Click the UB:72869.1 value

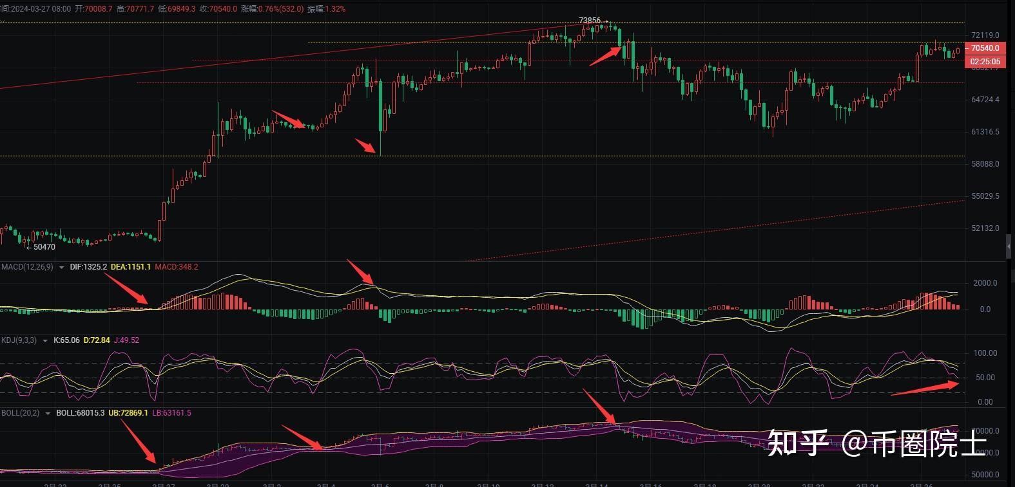coord(128,413)
